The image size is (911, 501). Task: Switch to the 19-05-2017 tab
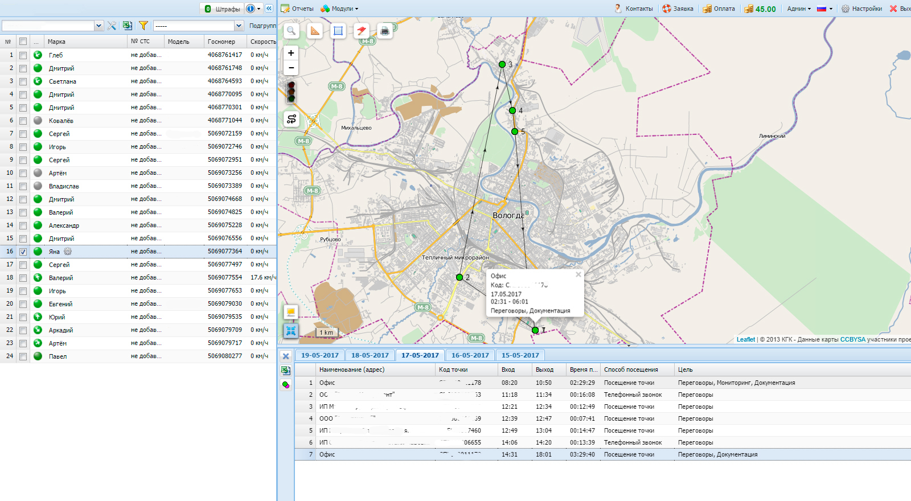(x=320, y=355)
